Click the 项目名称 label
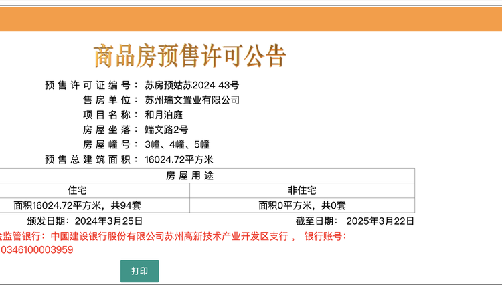 (110, 115)
